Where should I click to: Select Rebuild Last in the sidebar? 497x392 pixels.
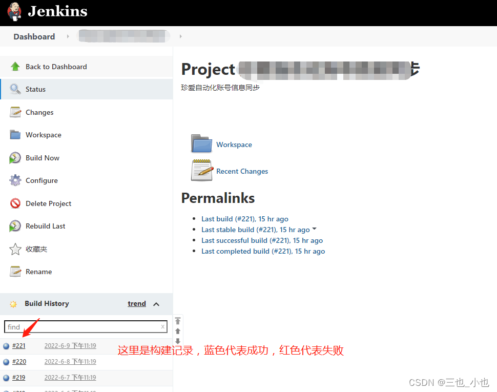45,226
